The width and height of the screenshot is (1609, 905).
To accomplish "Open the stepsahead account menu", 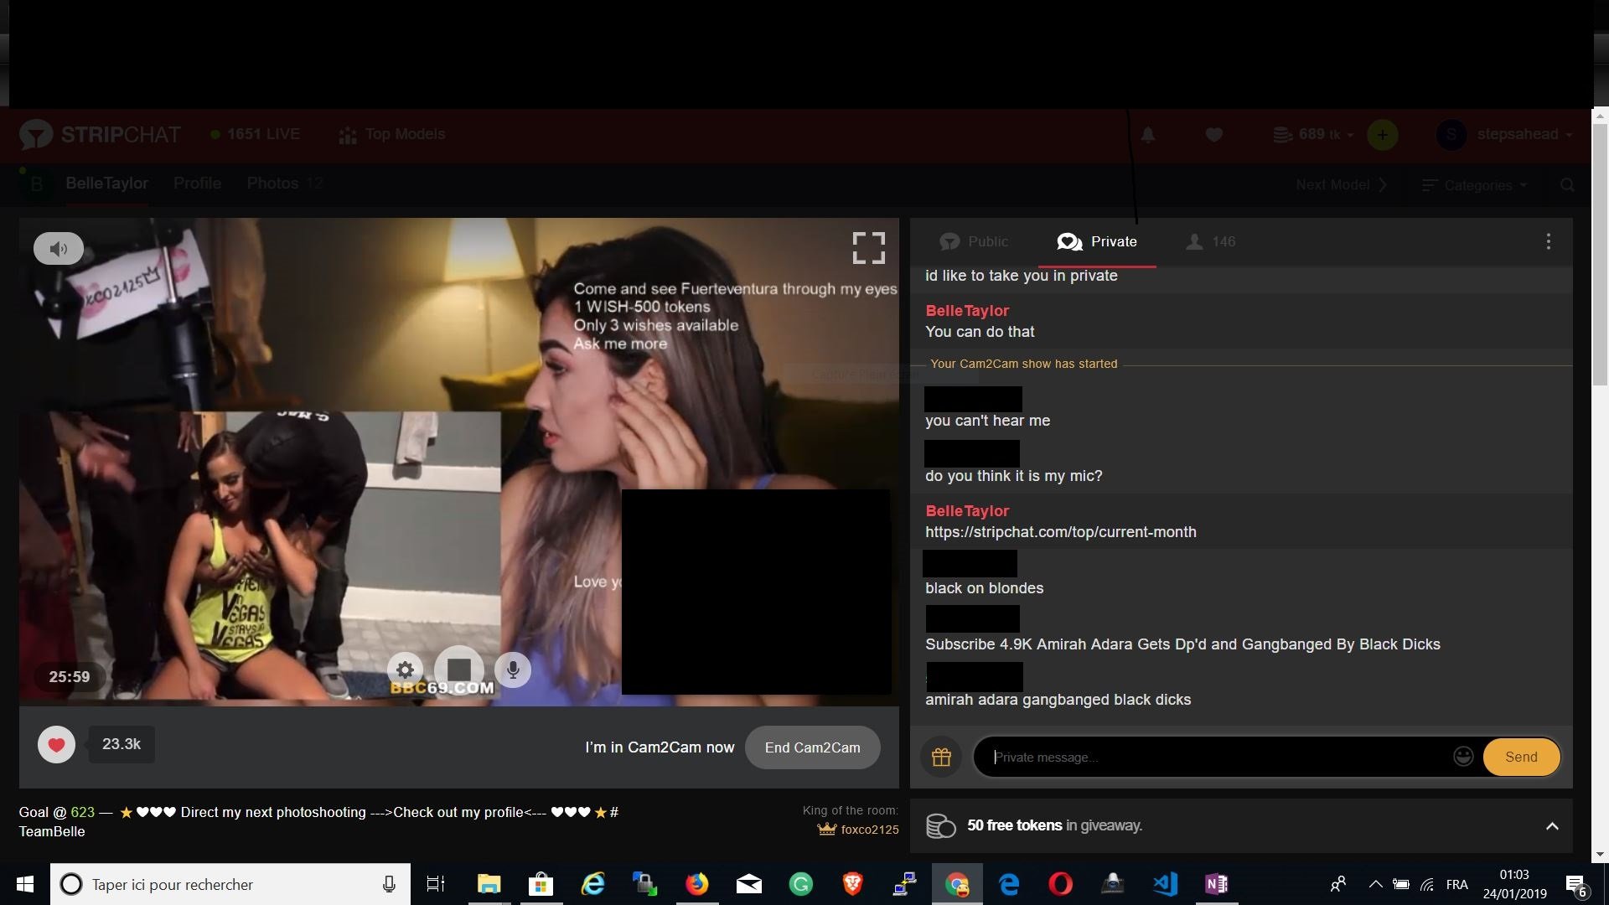I will point(1504,135).
